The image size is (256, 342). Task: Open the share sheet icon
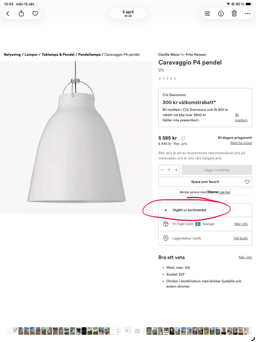click(21, 13)
